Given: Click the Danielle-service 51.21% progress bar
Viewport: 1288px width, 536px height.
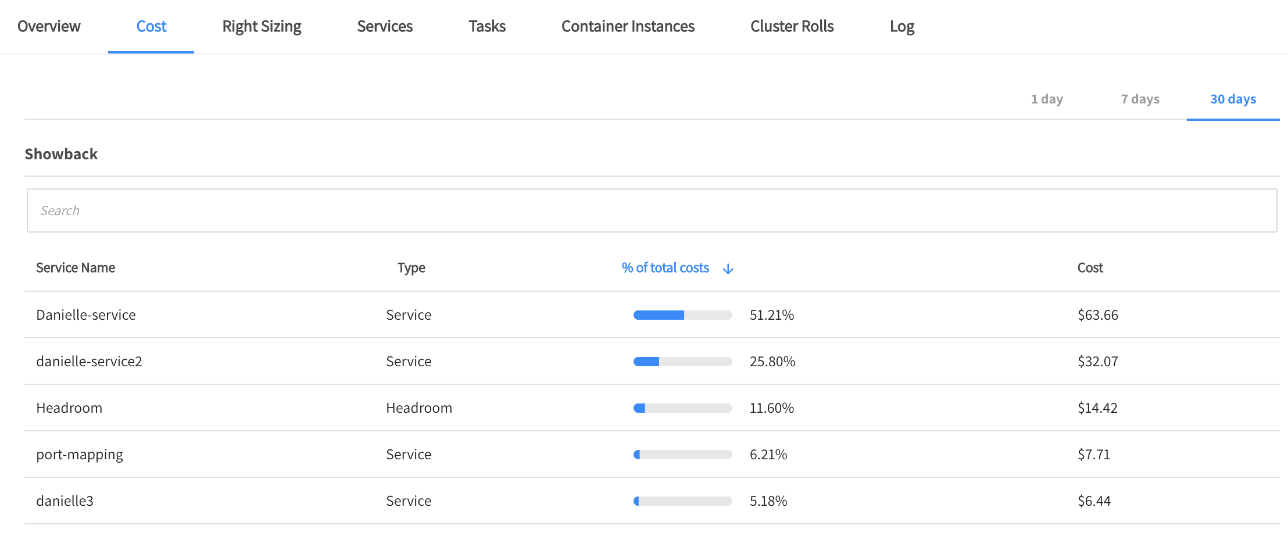Looking at the screenshot, I should [x=682, y=315].
